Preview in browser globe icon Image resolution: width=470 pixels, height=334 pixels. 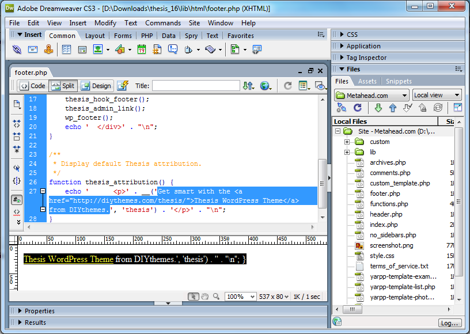pyautogui.click(x=266, y=86)
